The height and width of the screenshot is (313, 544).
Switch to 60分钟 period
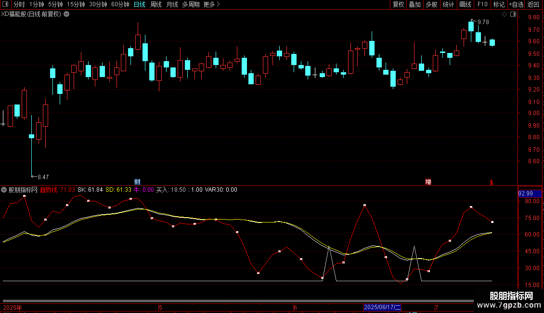coord(120,4)
